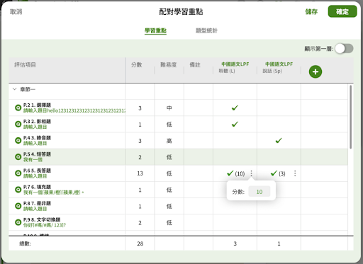The image size is (363, 264).
Task: Click circle icon for P.9 8. 文字切換題
Action: [18, 222]
